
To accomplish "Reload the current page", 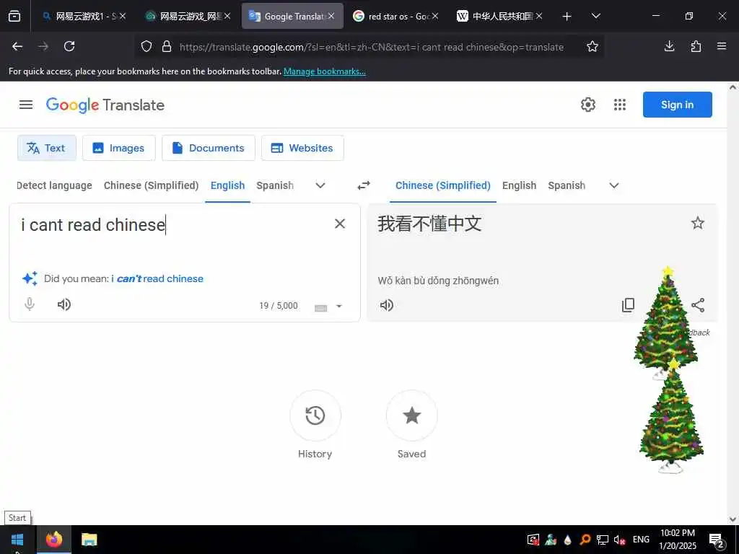I will (x=69, y=46).
